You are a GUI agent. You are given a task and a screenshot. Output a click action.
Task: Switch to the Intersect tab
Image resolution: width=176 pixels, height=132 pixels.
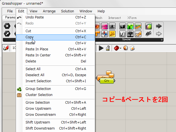(x=115, y=18)
